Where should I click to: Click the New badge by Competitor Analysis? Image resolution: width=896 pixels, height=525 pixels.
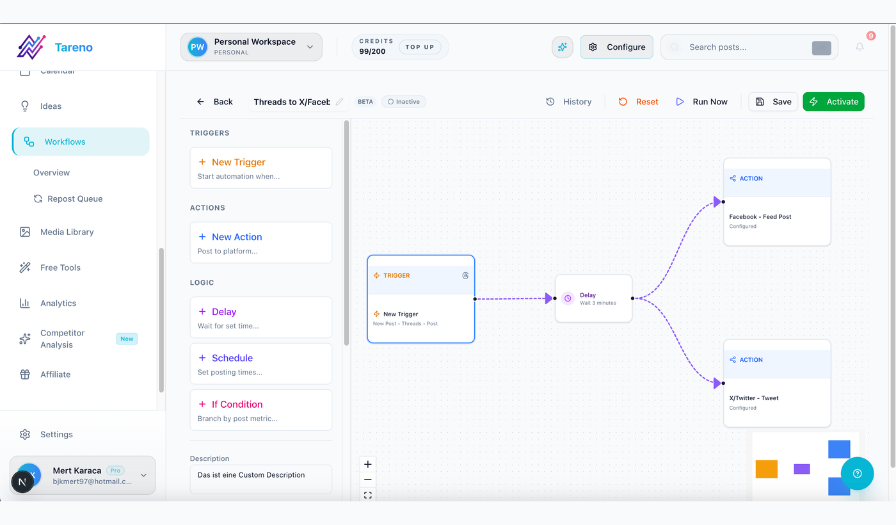click(127, 339)
